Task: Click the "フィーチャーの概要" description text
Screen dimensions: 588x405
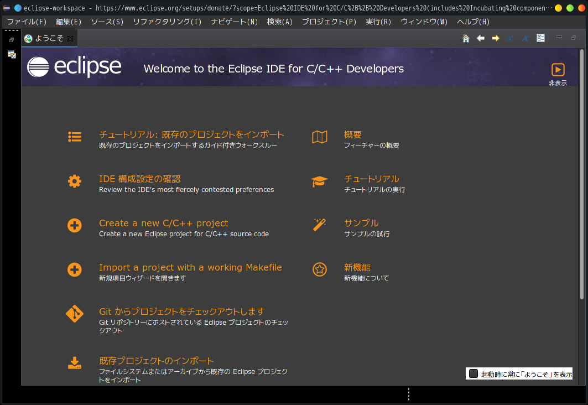Action: [372, 146]
